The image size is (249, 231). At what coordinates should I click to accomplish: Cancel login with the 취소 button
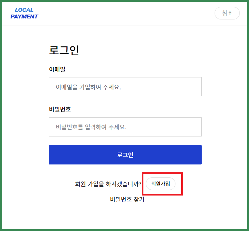[x=227, y=13]
